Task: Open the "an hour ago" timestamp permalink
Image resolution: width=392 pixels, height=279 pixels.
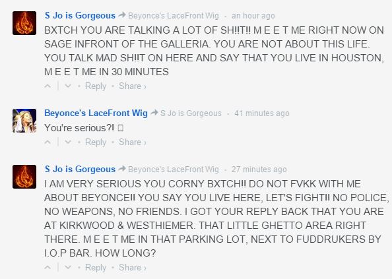Action: [x=253, y=16]
